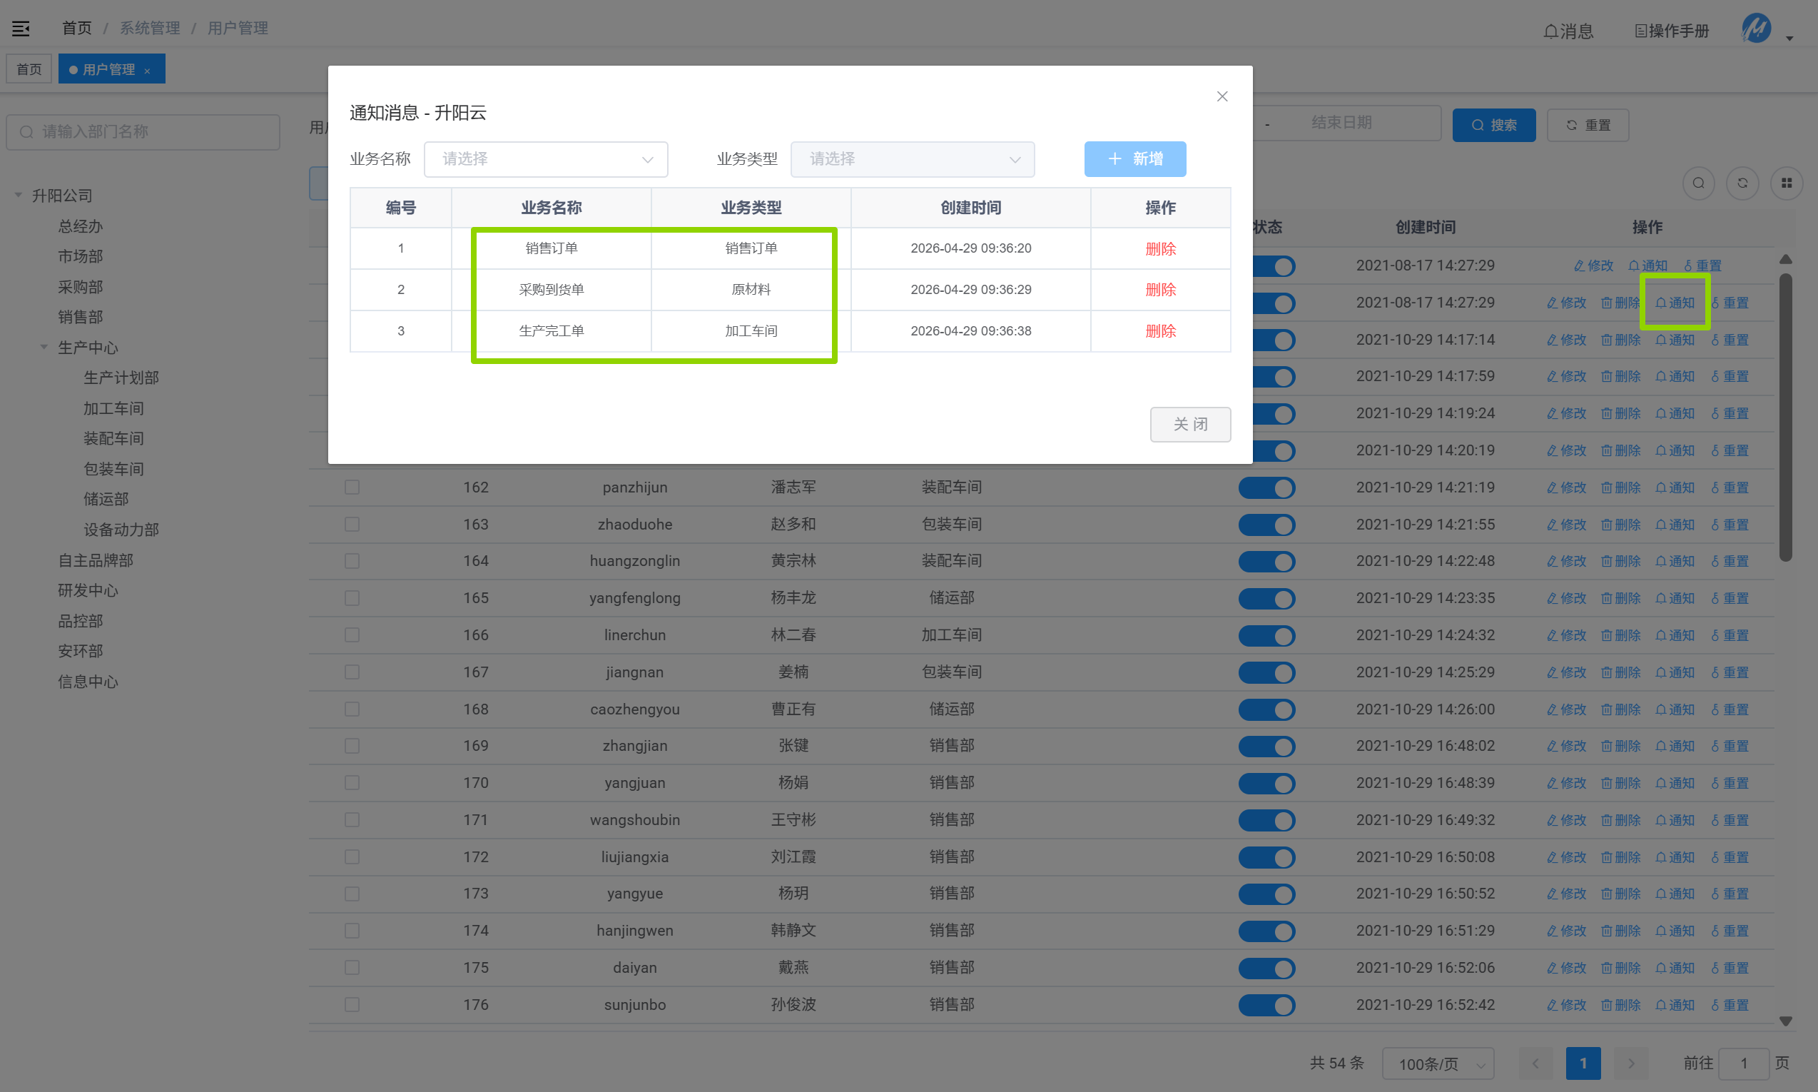Delete the 采购到货单 notification row
The width and height of the screenshot is (1818, 1092).
(x=1161, y=290)
